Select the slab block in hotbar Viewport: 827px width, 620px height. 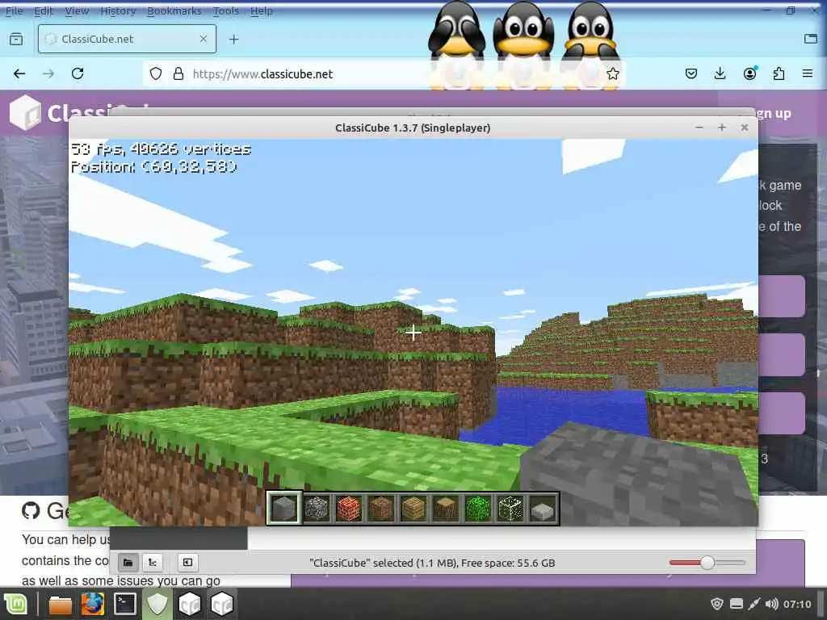pyautogui.click(x=543, y=509)
